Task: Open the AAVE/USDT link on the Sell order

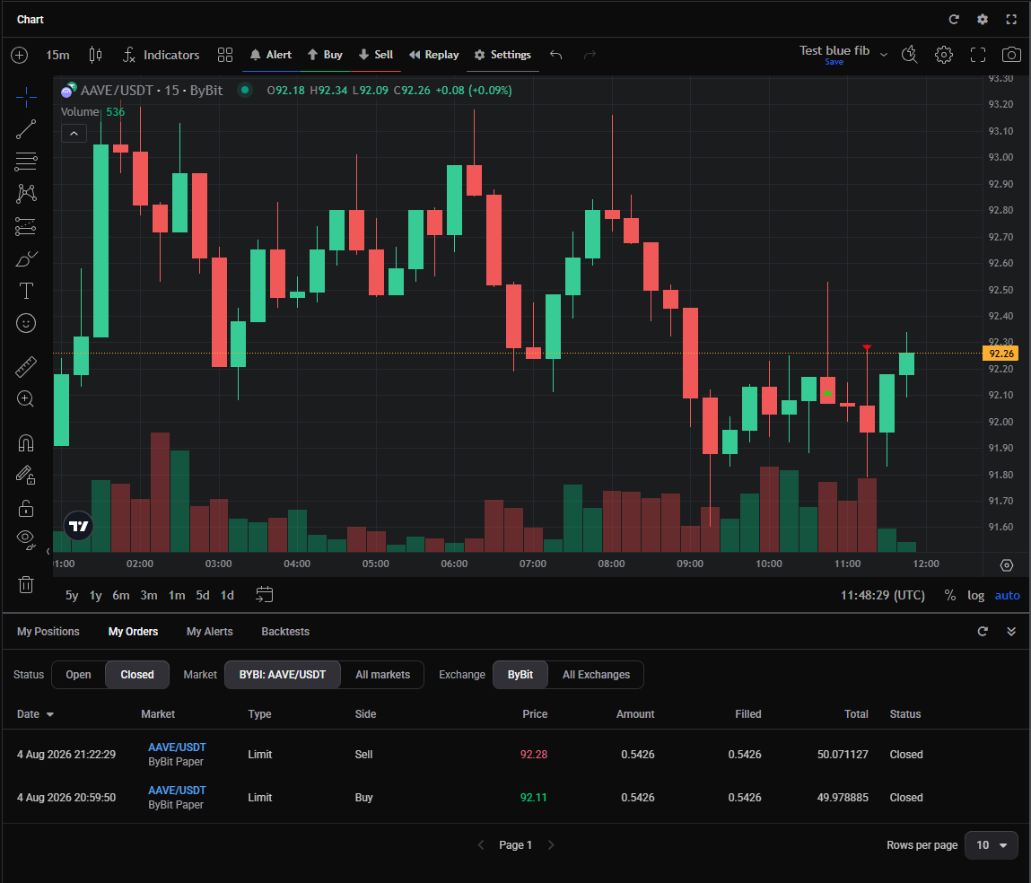Action: pyautogui.click(x=177, y=747)
